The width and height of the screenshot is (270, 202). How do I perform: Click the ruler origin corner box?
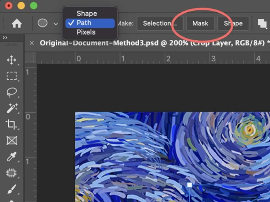[x=31, y=58]
